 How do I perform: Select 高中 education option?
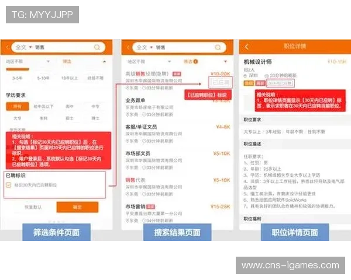pos(70,107)
